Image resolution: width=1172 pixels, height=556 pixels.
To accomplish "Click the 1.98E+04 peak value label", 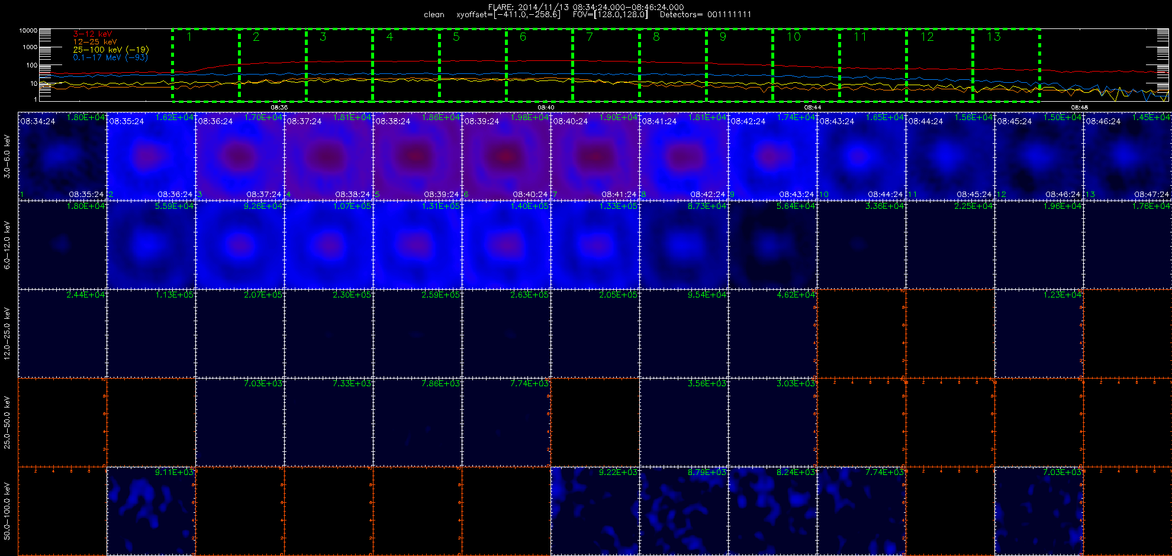I will [x=530, y=118].
